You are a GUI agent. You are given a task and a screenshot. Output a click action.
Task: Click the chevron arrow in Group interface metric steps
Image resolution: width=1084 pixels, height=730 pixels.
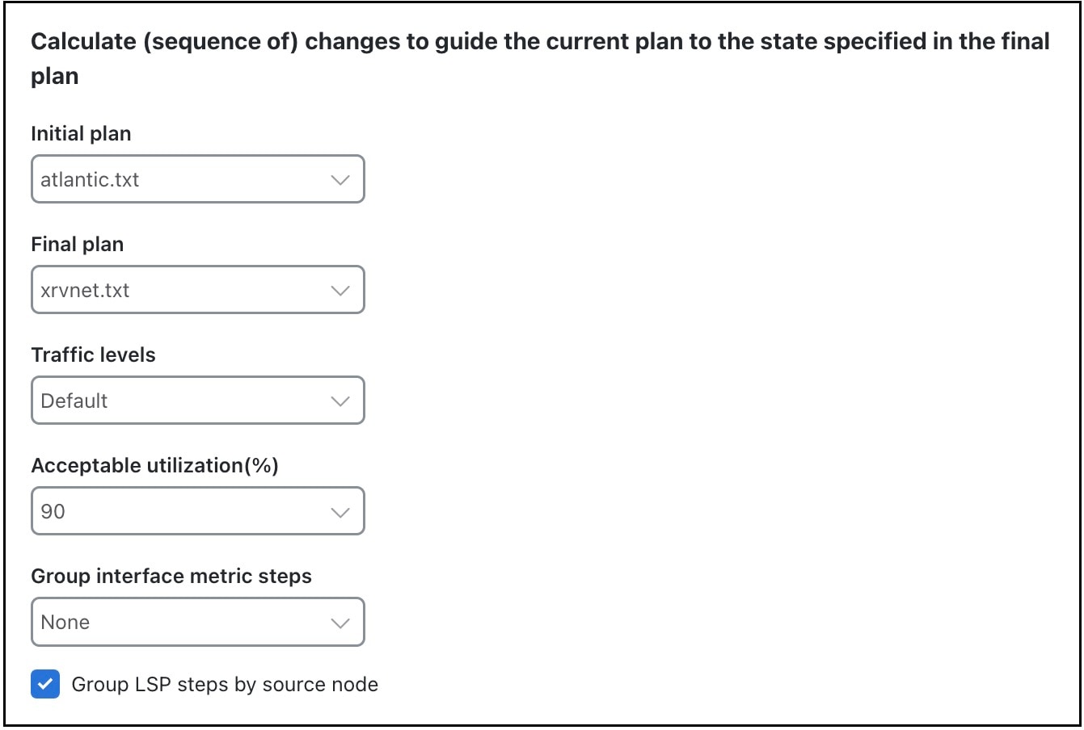tap(340, 623)
